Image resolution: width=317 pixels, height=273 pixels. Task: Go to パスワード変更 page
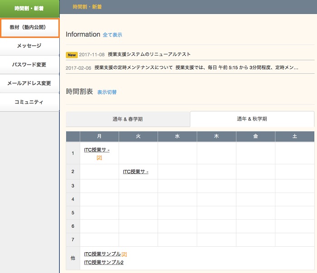pyautogui.click(x=29, y=65)
